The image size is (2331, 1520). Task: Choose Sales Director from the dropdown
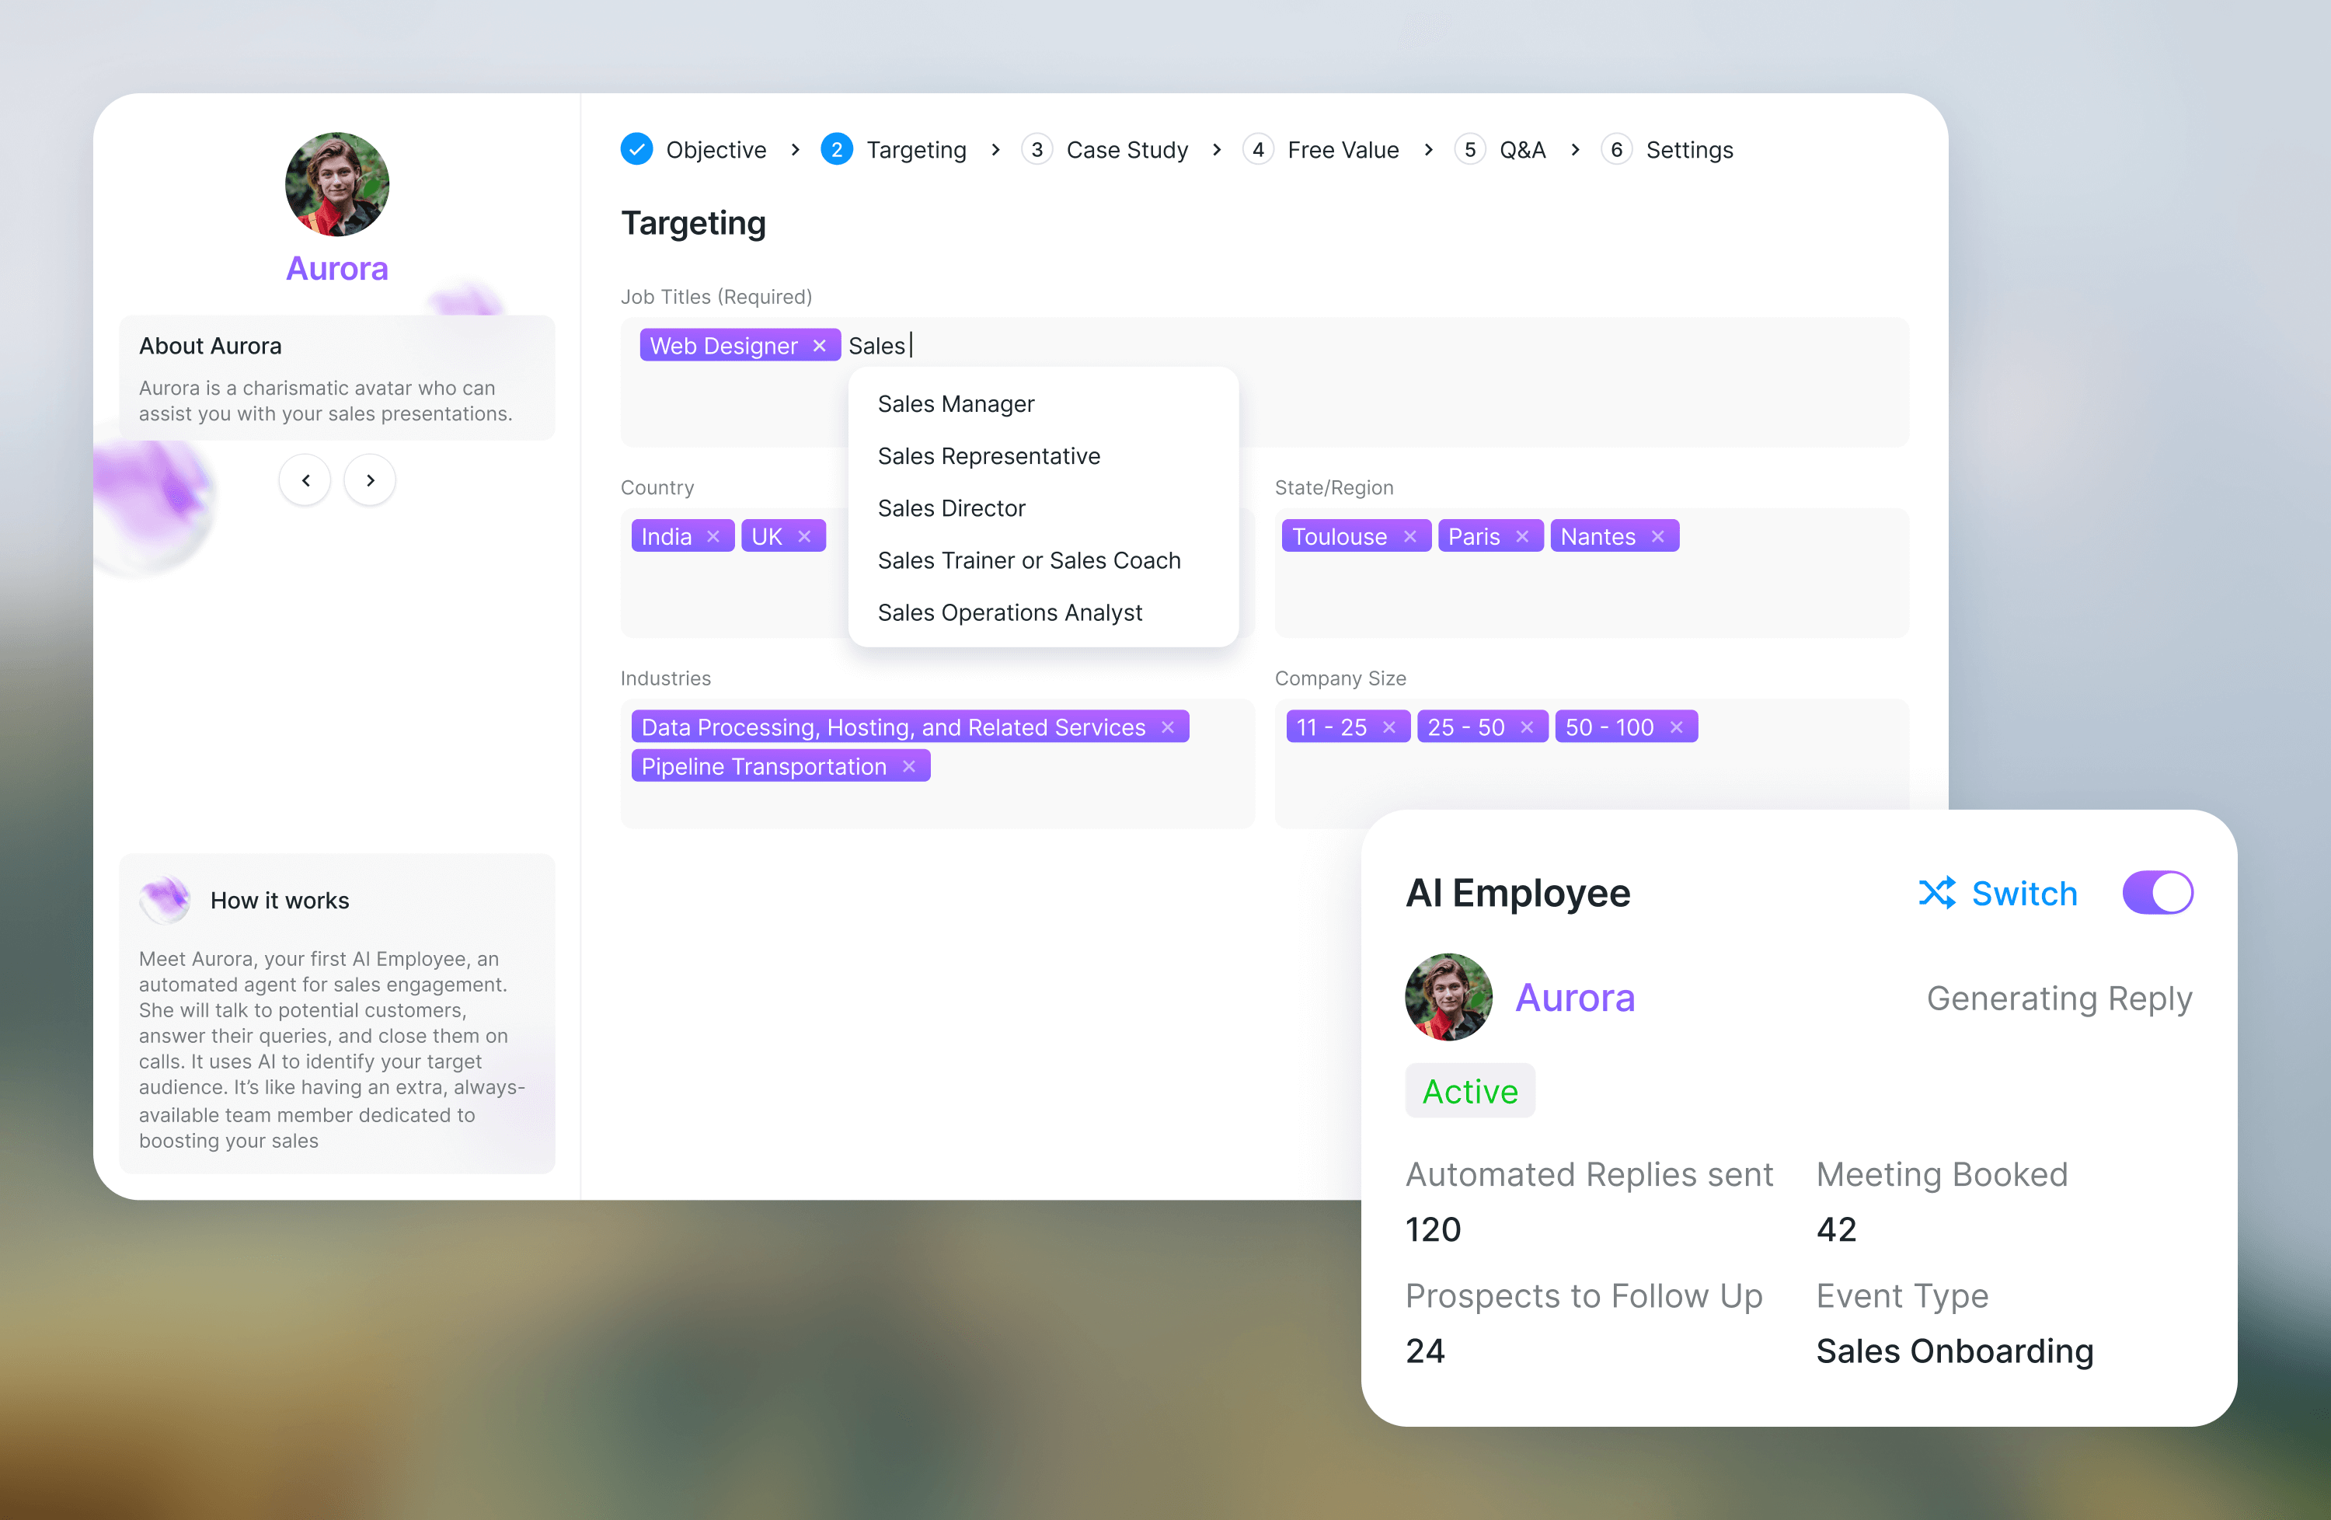click(x=951, y=508)
